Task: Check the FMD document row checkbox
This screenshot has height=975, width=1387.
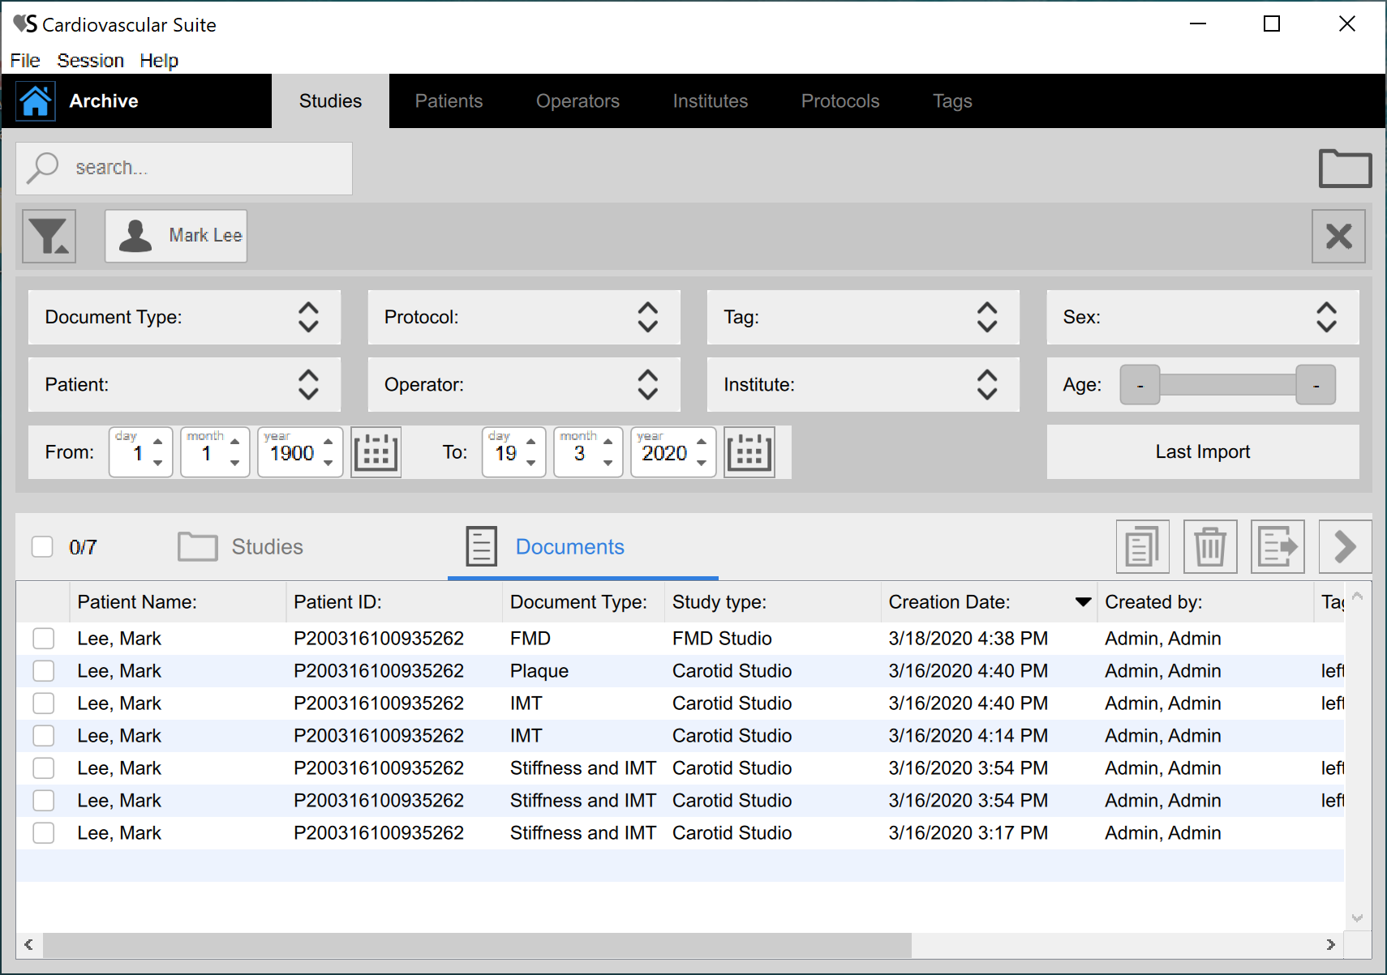Action: pyautogui.click(x=44, y=639)
